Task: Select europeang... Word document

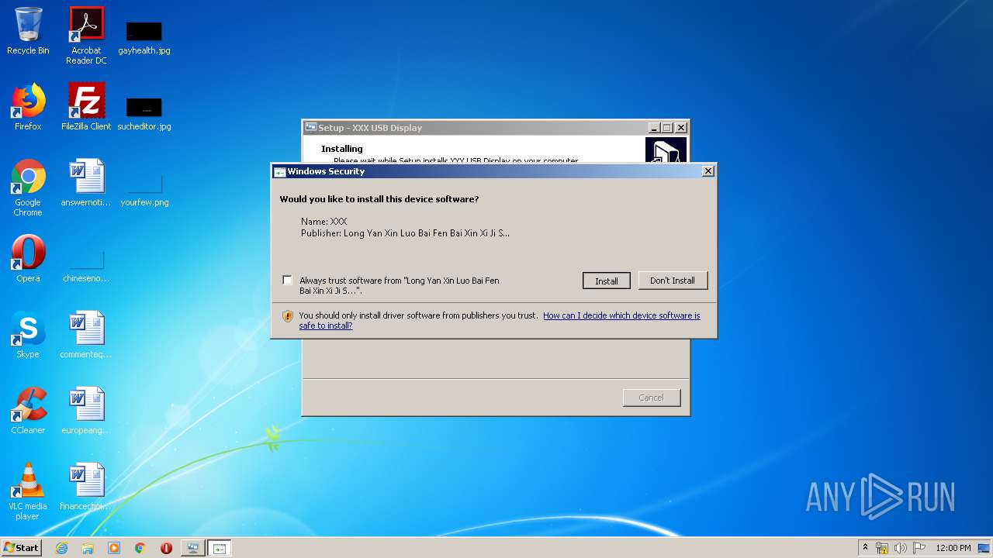Action: 86,411
